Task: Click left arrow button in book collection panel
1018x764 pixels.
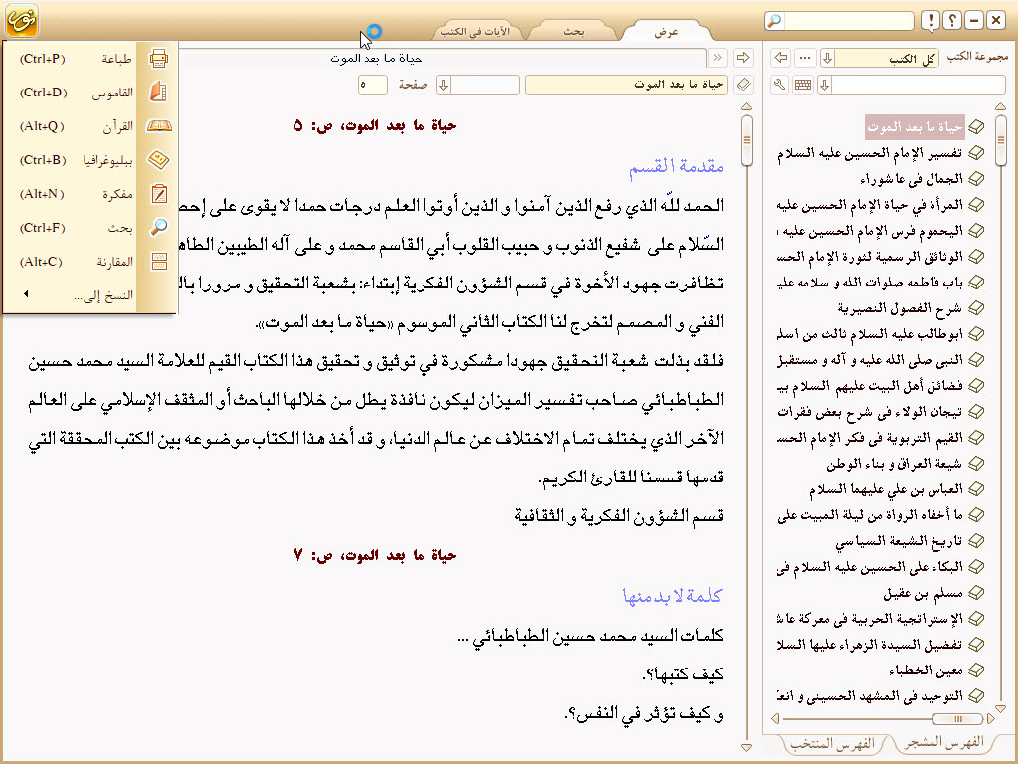Action: [x=781, y=58]
